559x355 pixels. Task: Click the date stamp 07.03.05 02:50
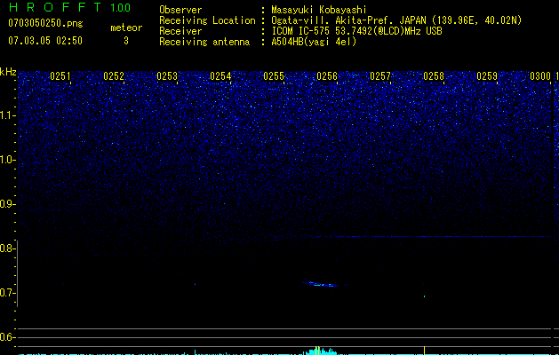pyautogui.click(x=45, y=41)
